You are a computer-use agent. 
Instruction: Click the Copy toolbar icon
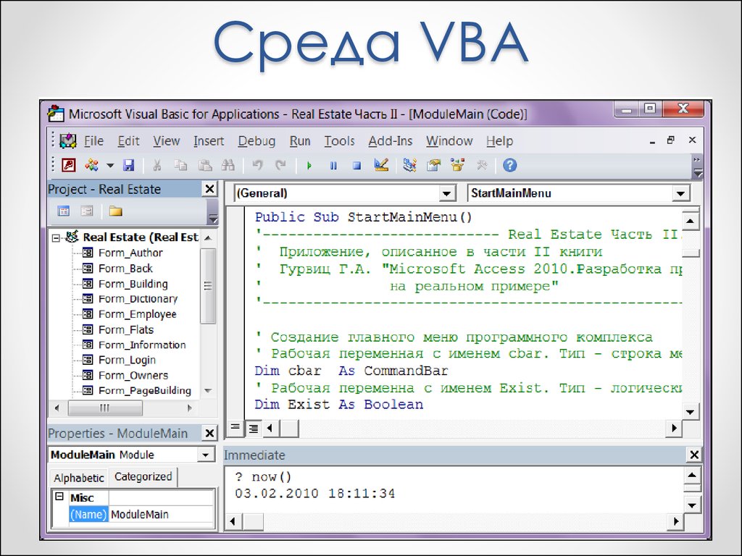[x=180, y=166]
